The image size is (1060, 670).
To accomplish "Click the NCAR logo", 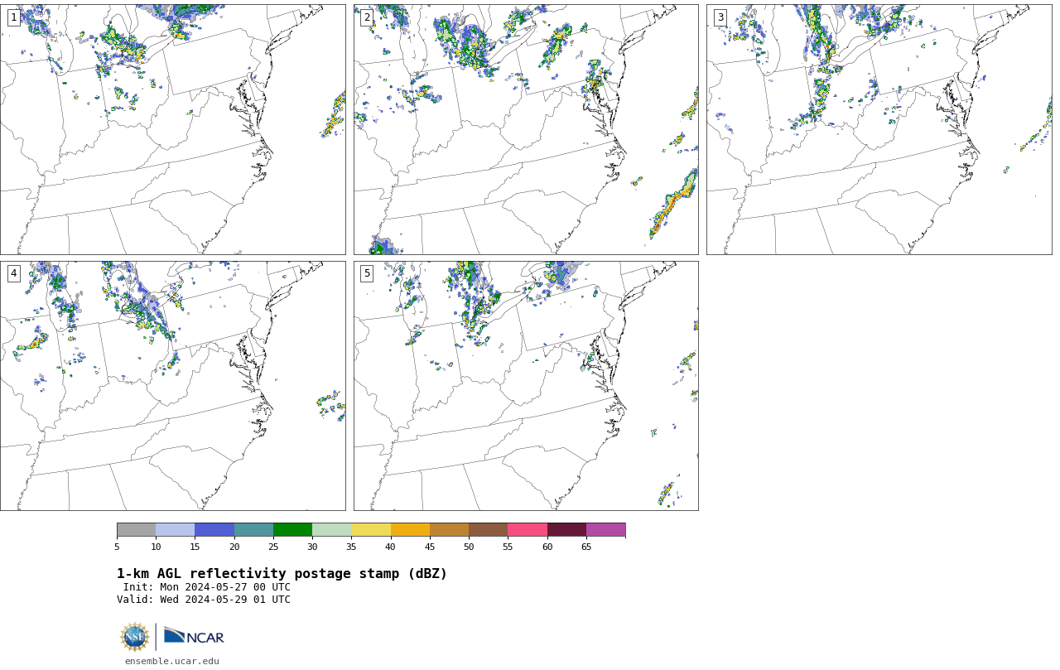I will point(194,636).
